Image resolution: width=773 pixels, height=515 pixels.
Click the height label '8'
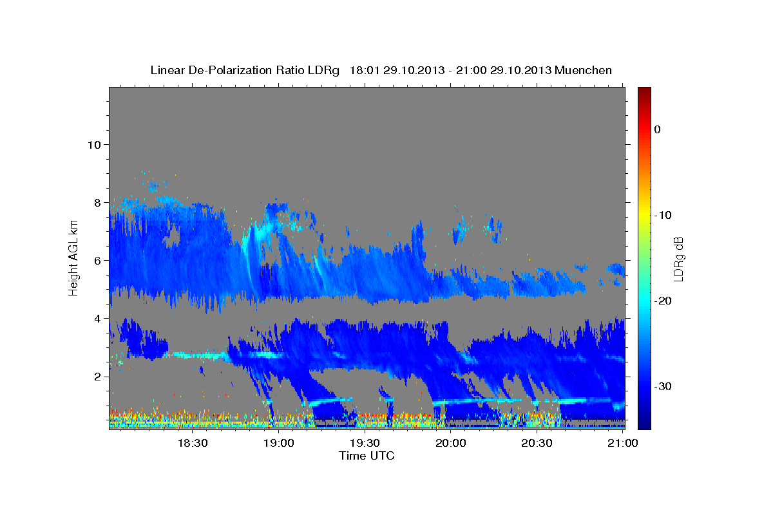point(98,202)
